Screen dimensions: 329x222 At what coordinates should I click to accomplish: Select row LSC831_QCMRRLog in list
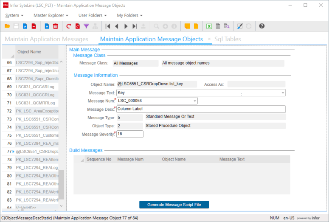(37, 103)
